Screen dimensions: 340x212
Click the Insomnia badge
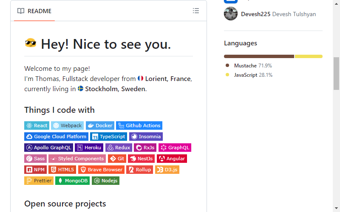(146, 137)
